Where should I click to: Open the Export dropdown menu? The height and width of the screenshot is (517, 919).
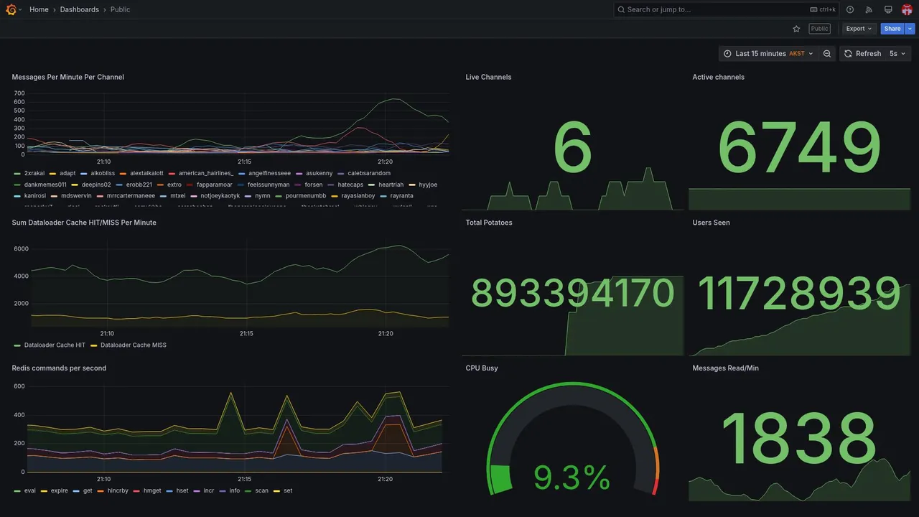[x=859, y=29]
